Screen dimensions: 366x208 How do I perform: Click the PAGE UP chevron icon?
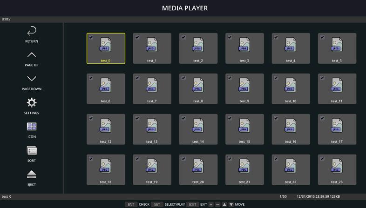32,55
